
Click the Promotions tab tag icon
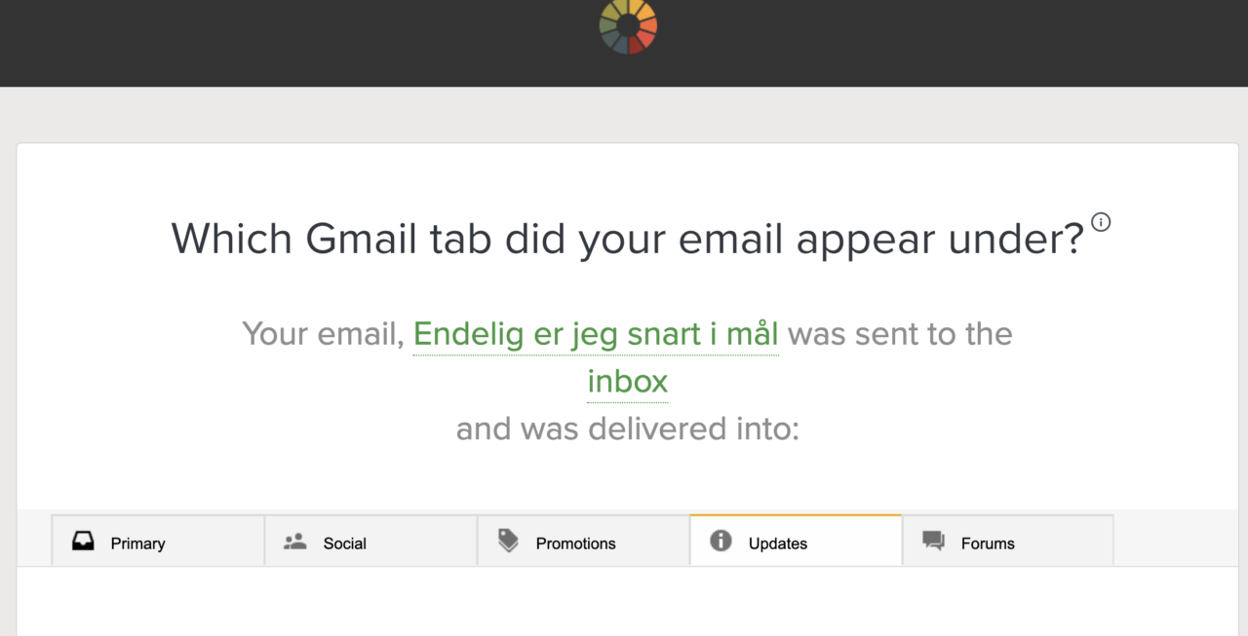[x=508, y=542]
